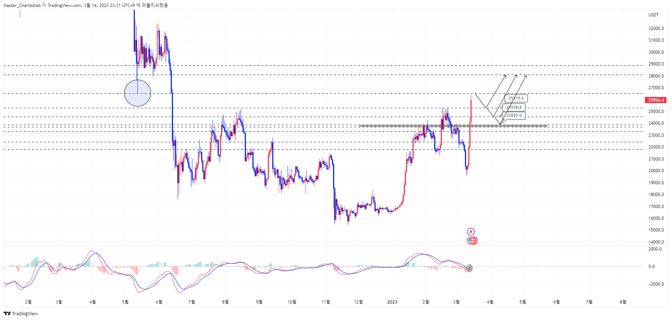
Task: Click the 32000.0 price axis label
Action: coord(656,29)
